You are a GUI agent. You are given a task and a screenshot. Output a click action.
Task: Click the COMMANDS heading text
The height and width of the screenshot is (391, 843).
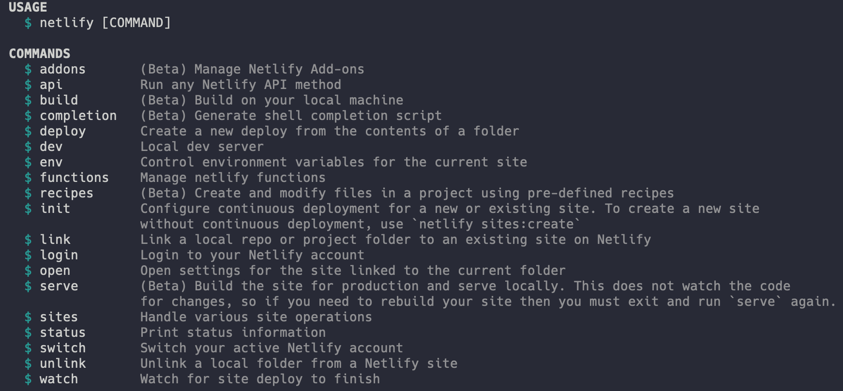(40, 54)
